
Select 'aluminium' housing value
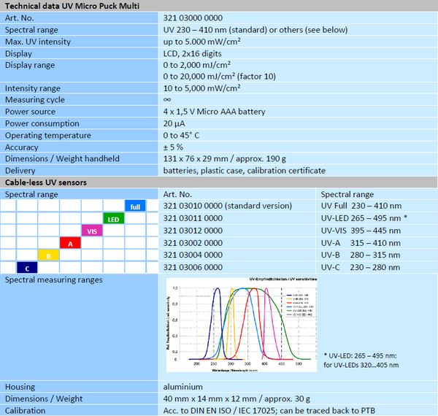[182, 387]
